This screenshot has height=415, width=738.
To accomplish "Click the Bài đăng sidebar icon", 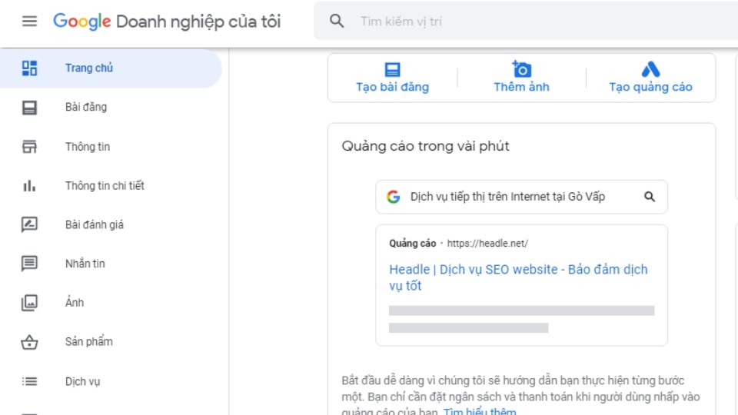I will pyautogui.click(x=29, y=108).
